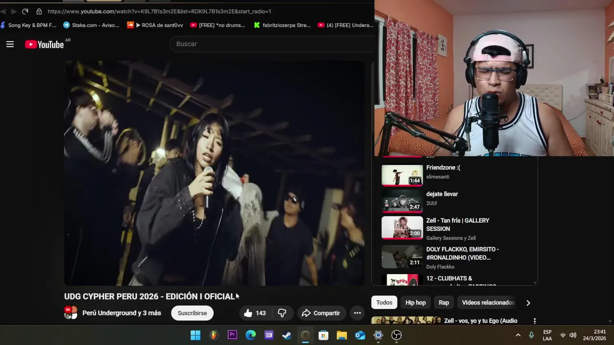
Task: Play Friendzone :( thumbnail in playlist
Action: [402, 175]
